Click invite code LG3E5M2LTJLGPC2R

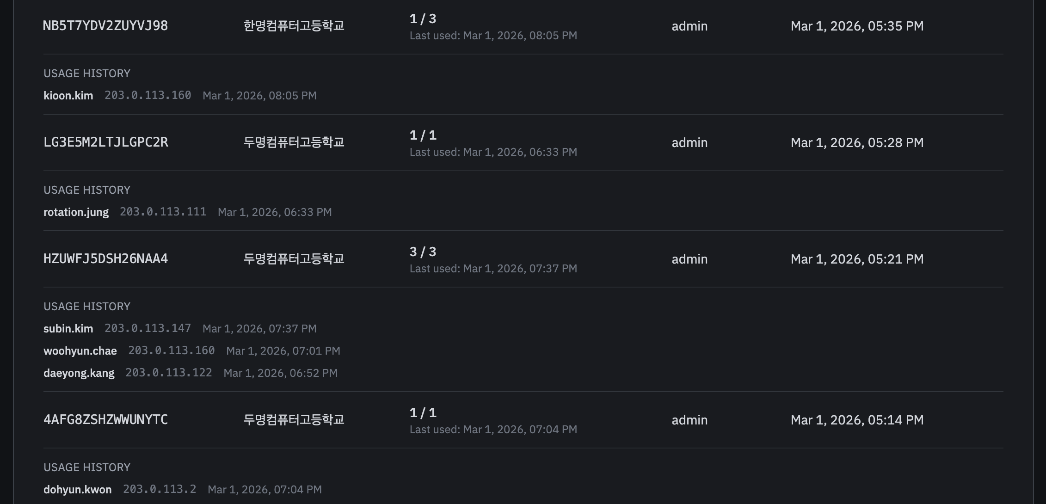pos(105,142)
